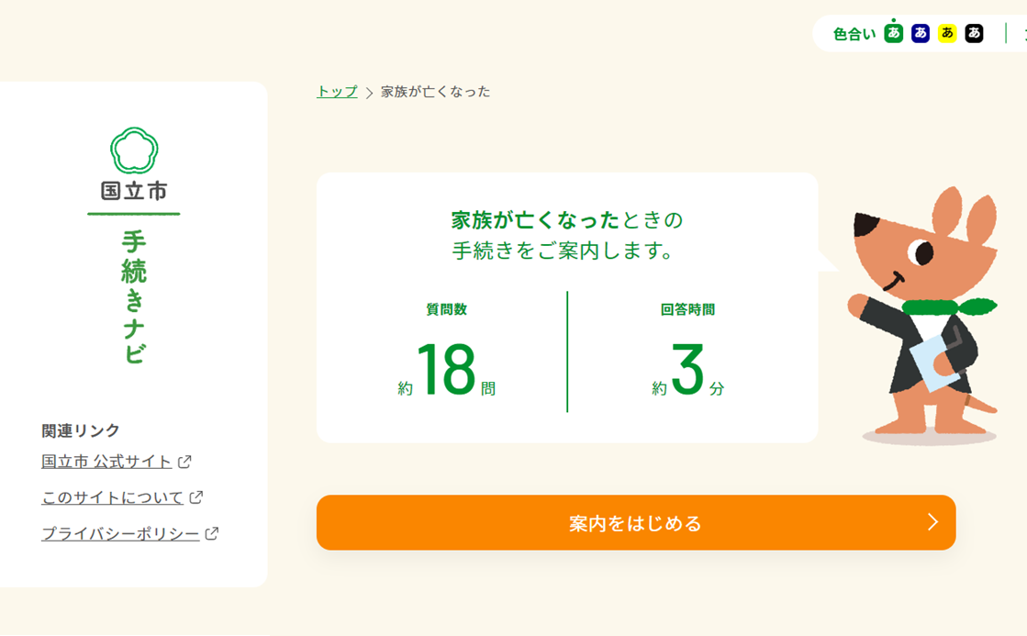The image size is (1027, 636).
Task: Click the 手続きナビ vertical site title
Action: tap(134, 297)
